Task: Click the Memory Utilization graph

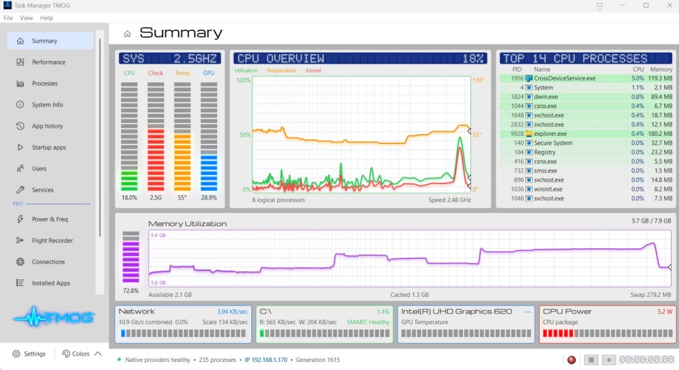Action: (x=409, y=259)
